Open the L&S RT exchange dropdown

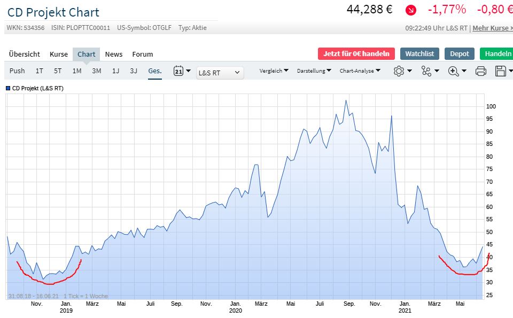point(220,73)
